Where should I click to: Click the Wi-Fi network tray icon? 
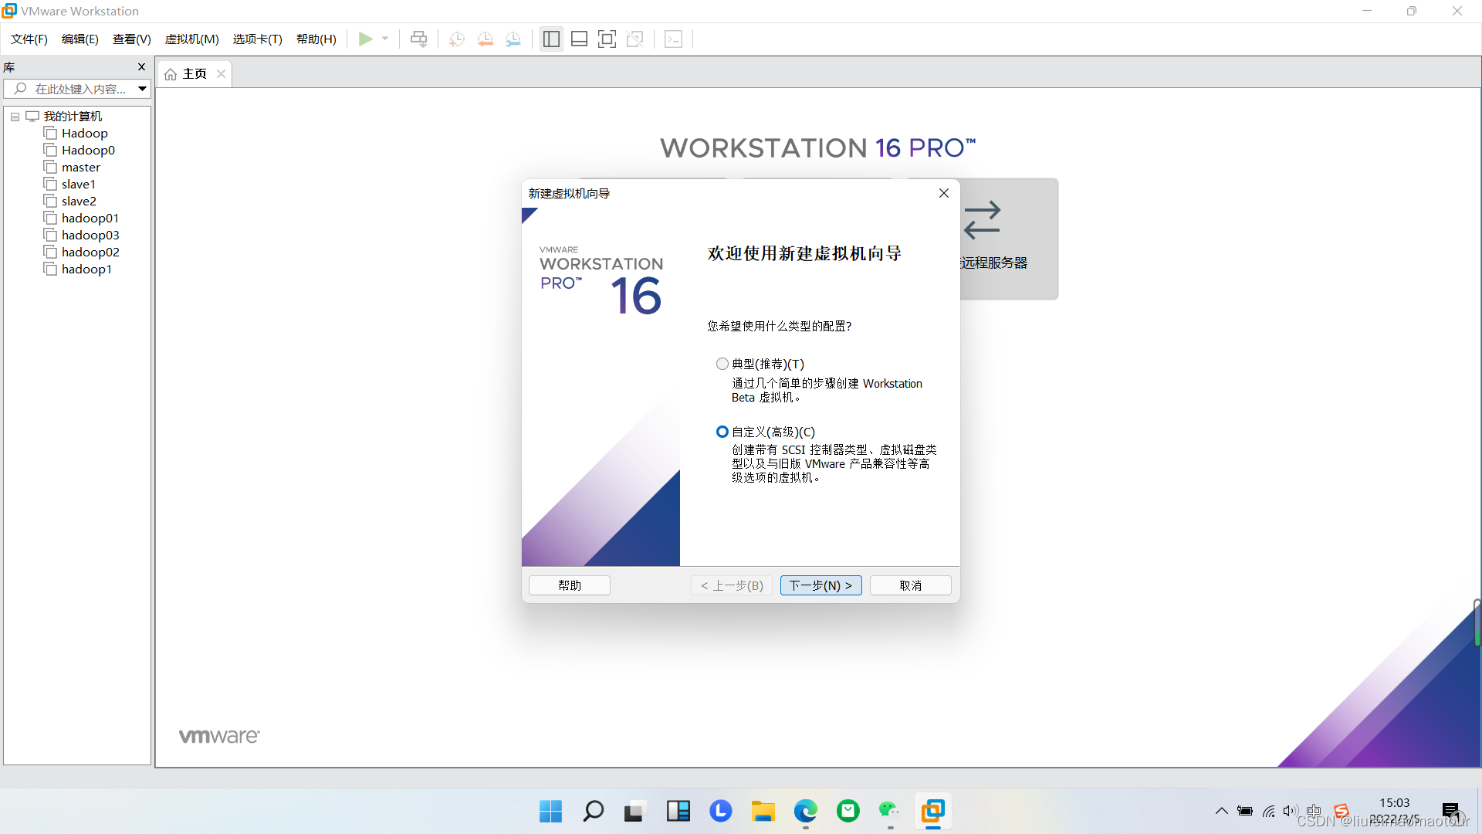[1268, 811]
